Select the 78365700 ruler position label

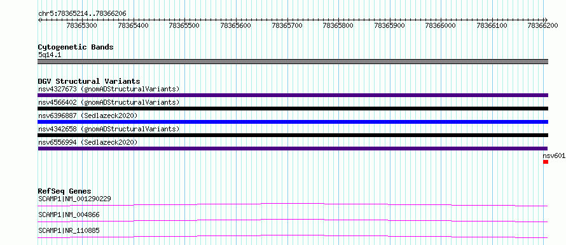(287, 25)
